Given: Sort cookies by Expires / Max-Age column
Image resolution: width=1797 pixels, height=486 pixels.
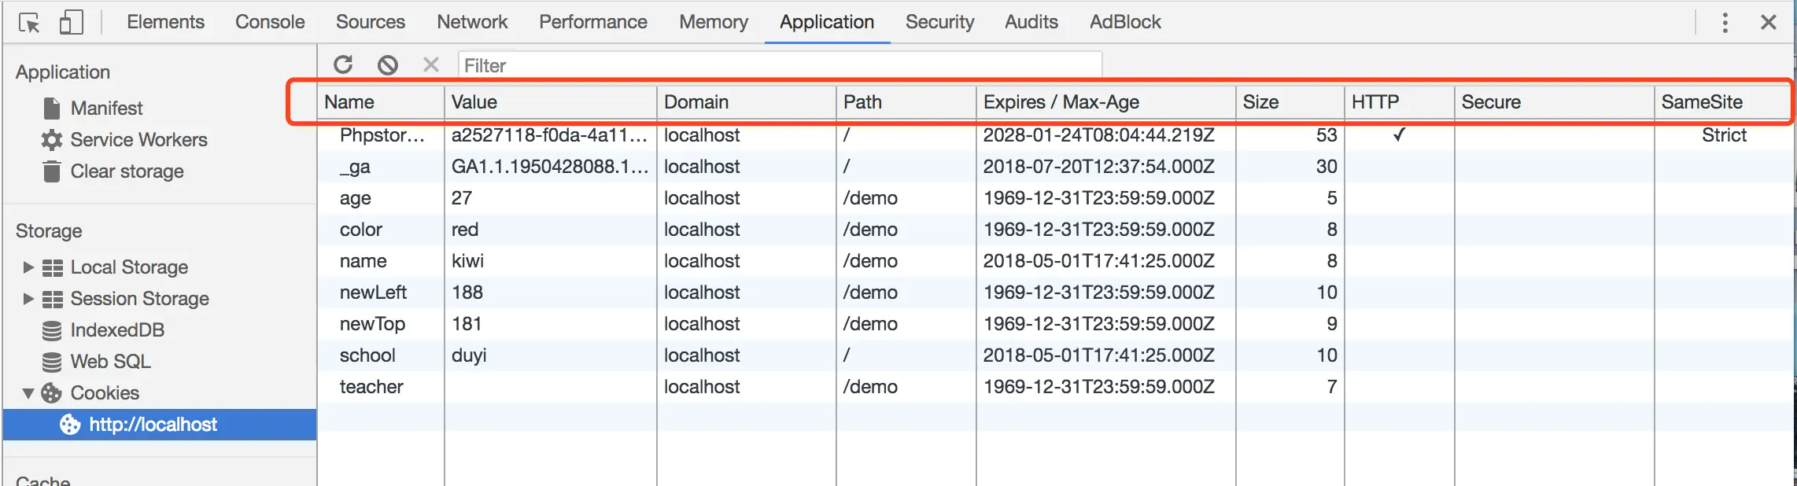Looking at the screenshot, I should (x=1061, y=102).
